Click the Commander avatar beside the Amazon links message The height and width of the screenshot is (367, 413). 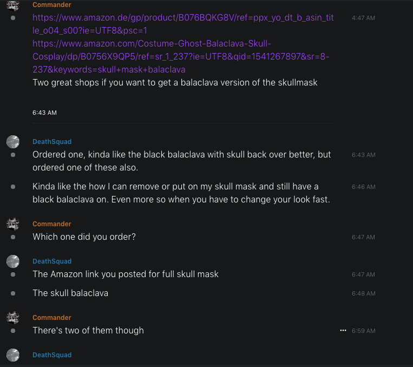(x=13, y=5)
